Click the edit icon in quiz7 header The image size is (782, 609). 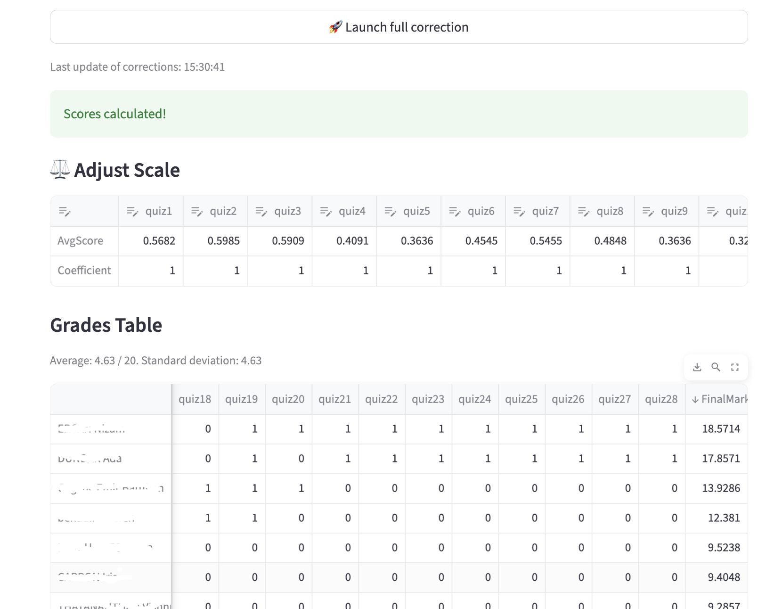519,212
